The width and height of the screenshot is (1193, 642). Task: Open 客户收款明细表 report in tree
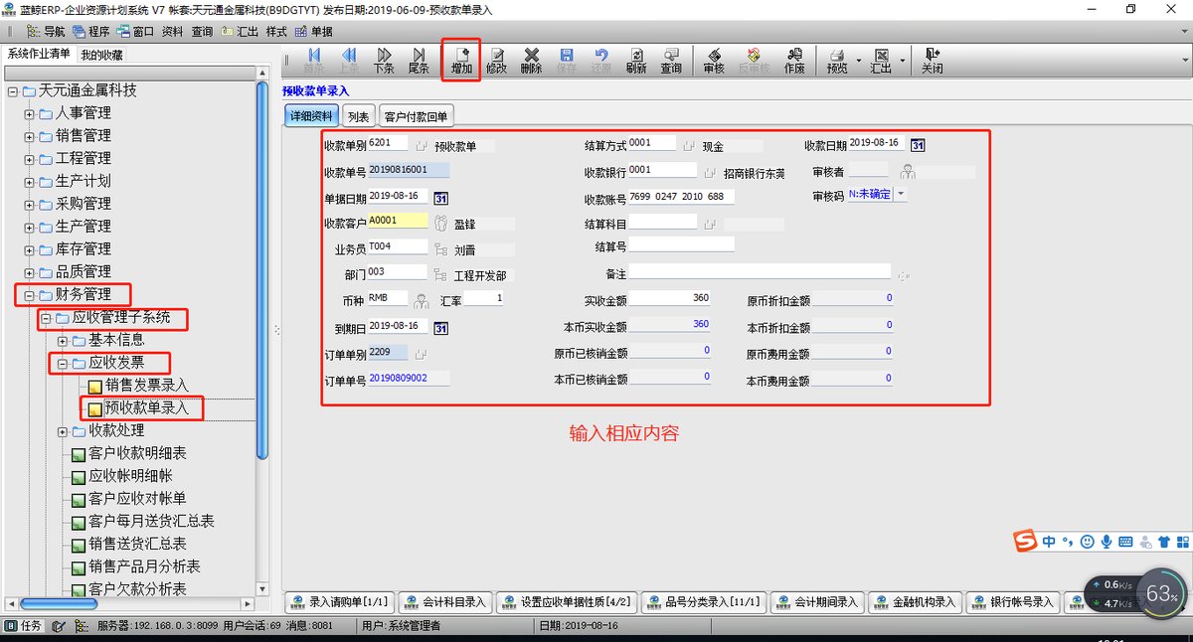pyautogui.click(x=137, y=453)
